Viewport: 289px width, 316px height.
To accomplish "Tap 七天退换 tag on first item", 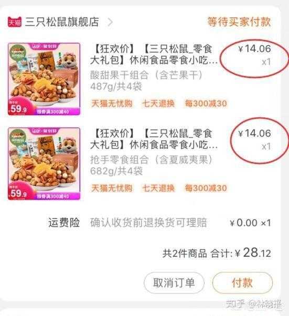I will point(158,104).
